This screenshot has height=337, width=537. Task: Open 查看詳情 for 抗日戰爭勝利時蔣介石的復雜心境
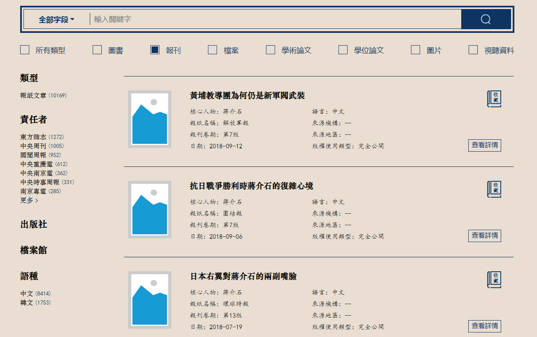(485, 236)
